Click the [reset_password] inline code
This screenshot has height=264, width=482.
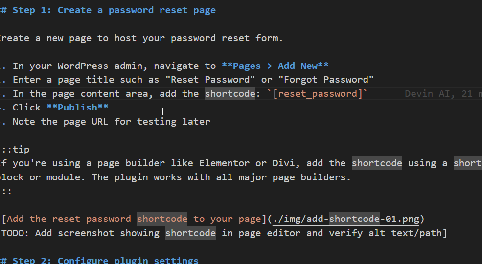pos(320,94)
